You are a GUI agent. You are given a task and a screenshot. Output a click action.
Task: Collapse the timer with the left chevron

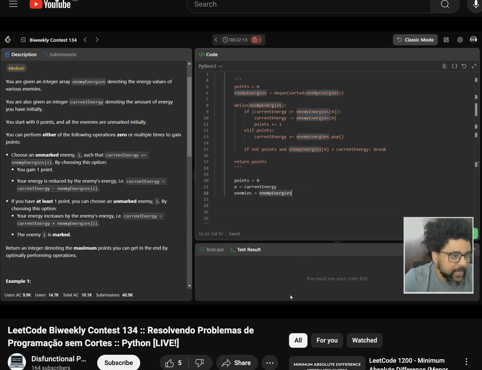pyautogui.click(x=216, y=40)
